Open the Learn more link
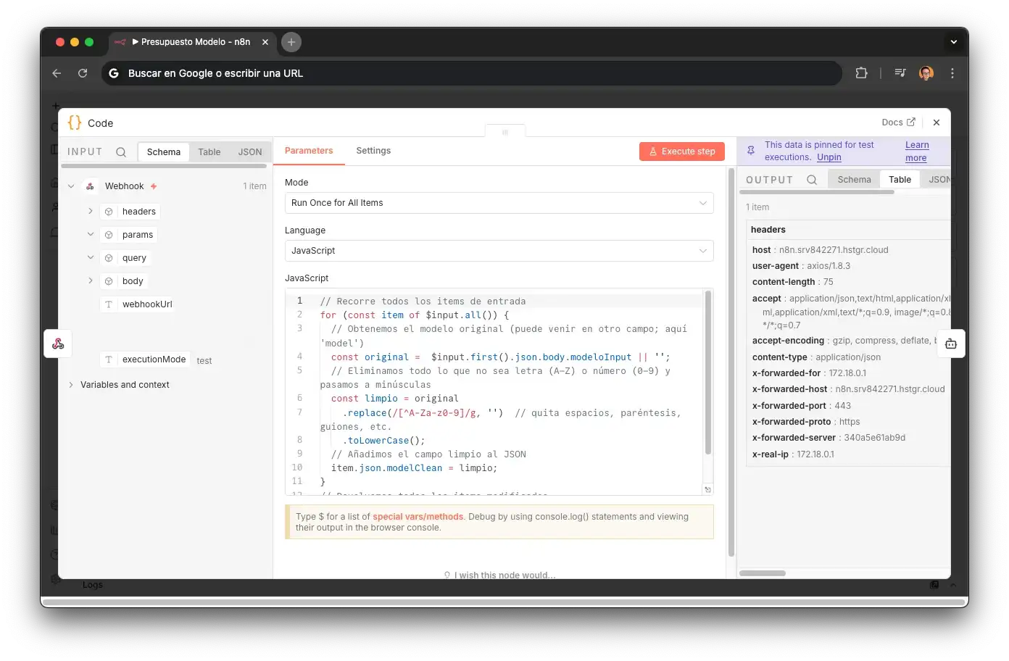Screen dimensions: 1009x661 916,151
